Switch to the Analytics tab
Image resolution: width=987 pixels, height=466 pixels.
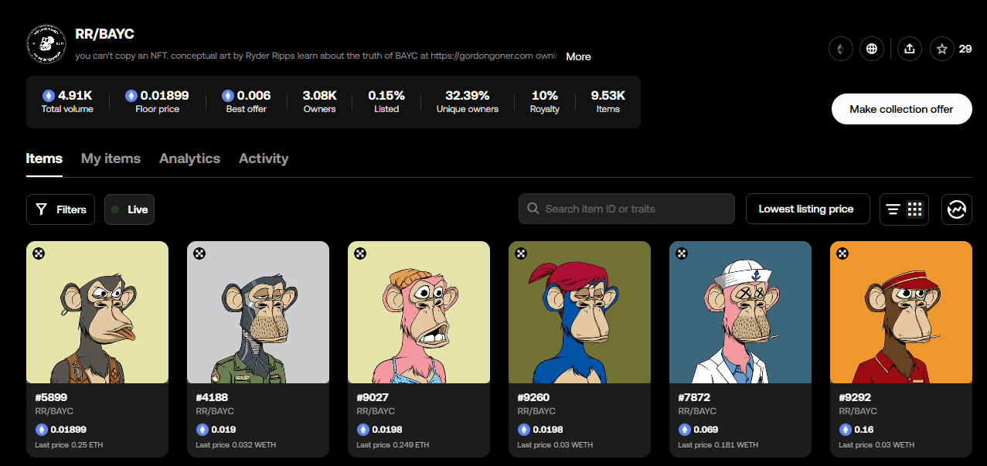189,158
